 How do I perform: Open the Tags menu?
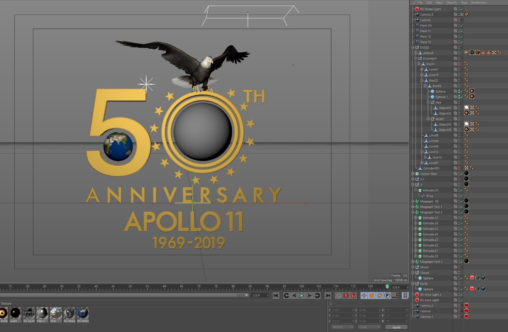[464, 2]
